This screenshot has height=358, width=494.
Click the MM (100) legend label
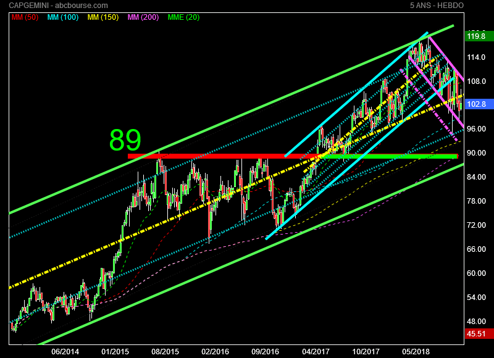63,17
